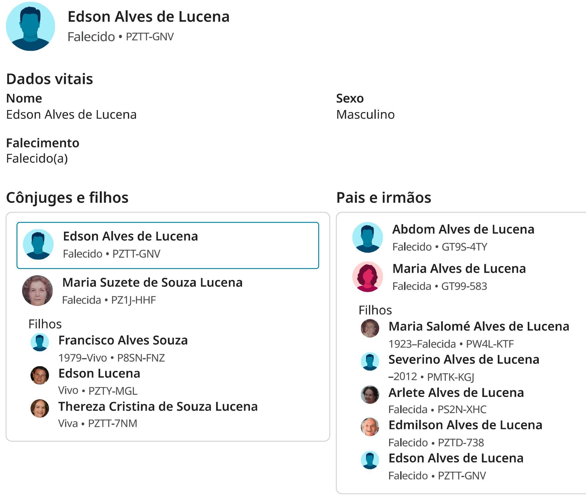
Task: Open Abdom Alves de Lucena's profile link
Action: point(463,229)
